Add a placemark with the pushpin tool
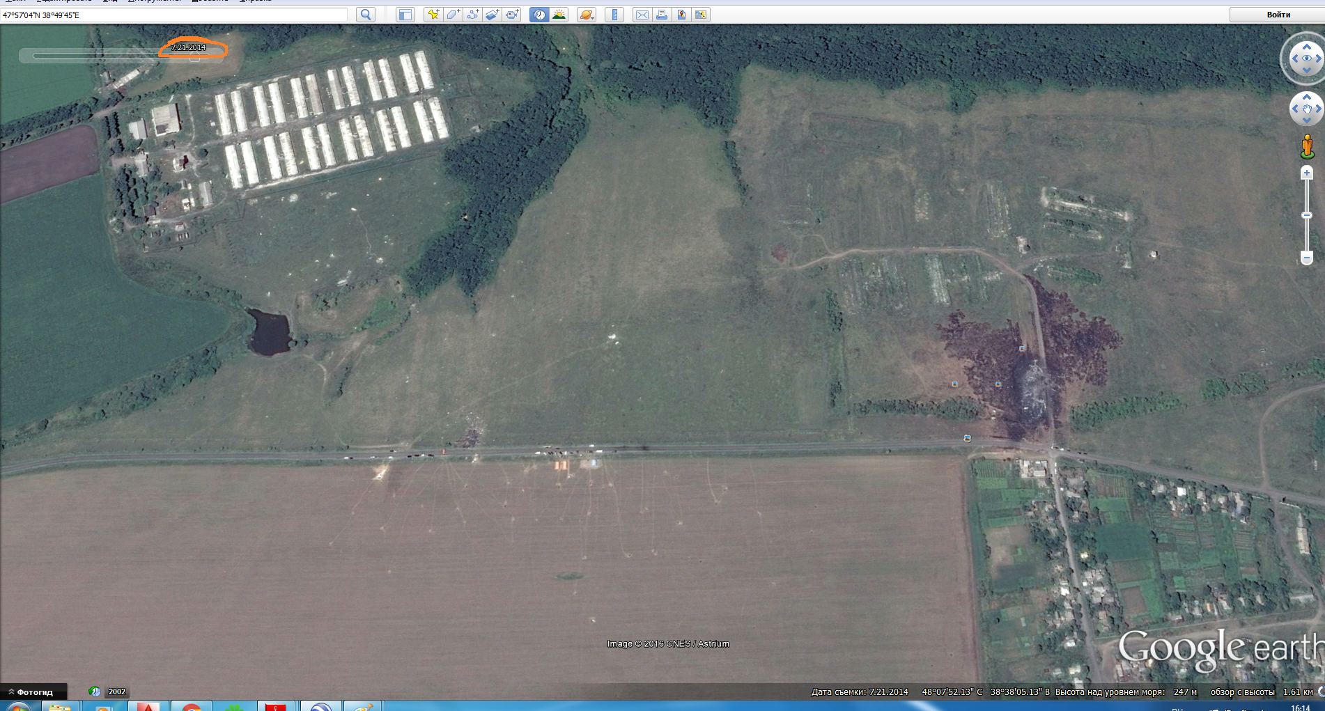Image resolution: width=1325 pixels, height=711 pixels. pos(433,15)
